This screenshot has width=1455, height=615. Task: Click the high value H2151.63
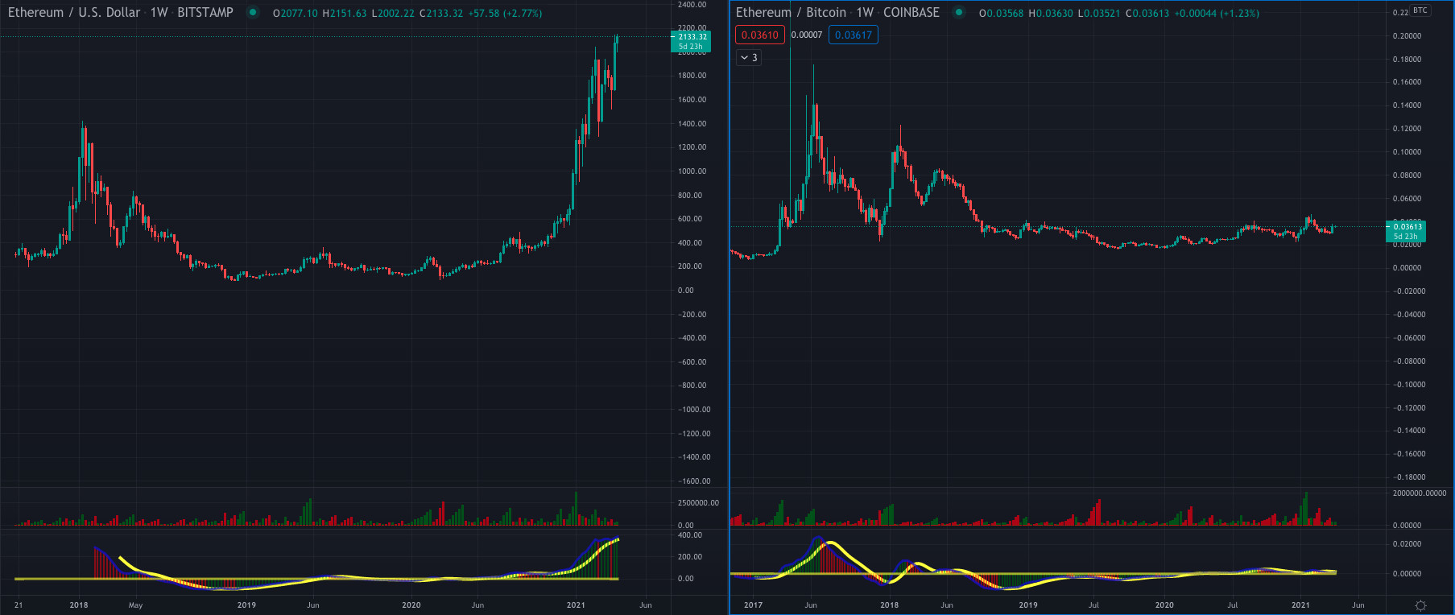pos(345,14)
